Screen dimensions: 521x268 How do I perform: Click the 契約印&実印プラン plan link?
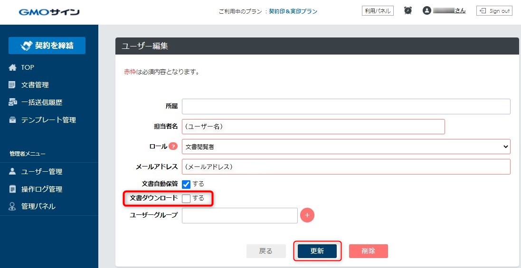click(x=293, y=11)
